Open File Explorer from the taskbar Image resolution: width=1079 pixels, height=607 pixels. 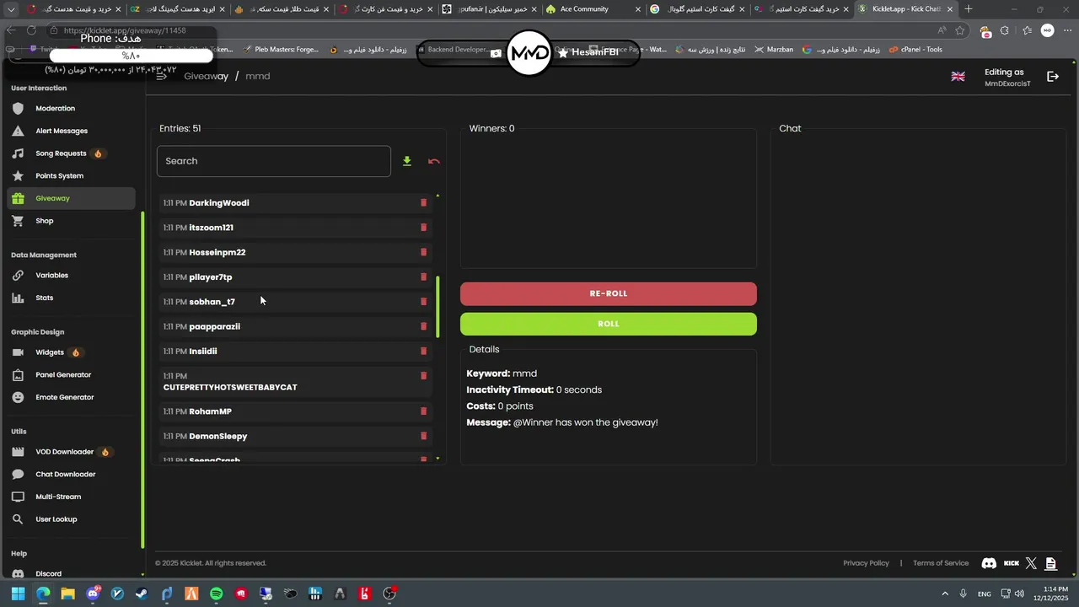67,594
